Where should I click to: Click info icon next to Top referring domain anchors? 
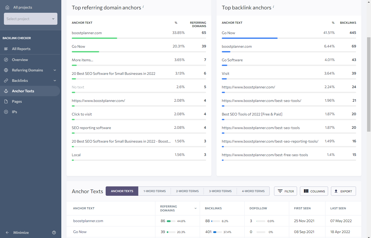143,7
